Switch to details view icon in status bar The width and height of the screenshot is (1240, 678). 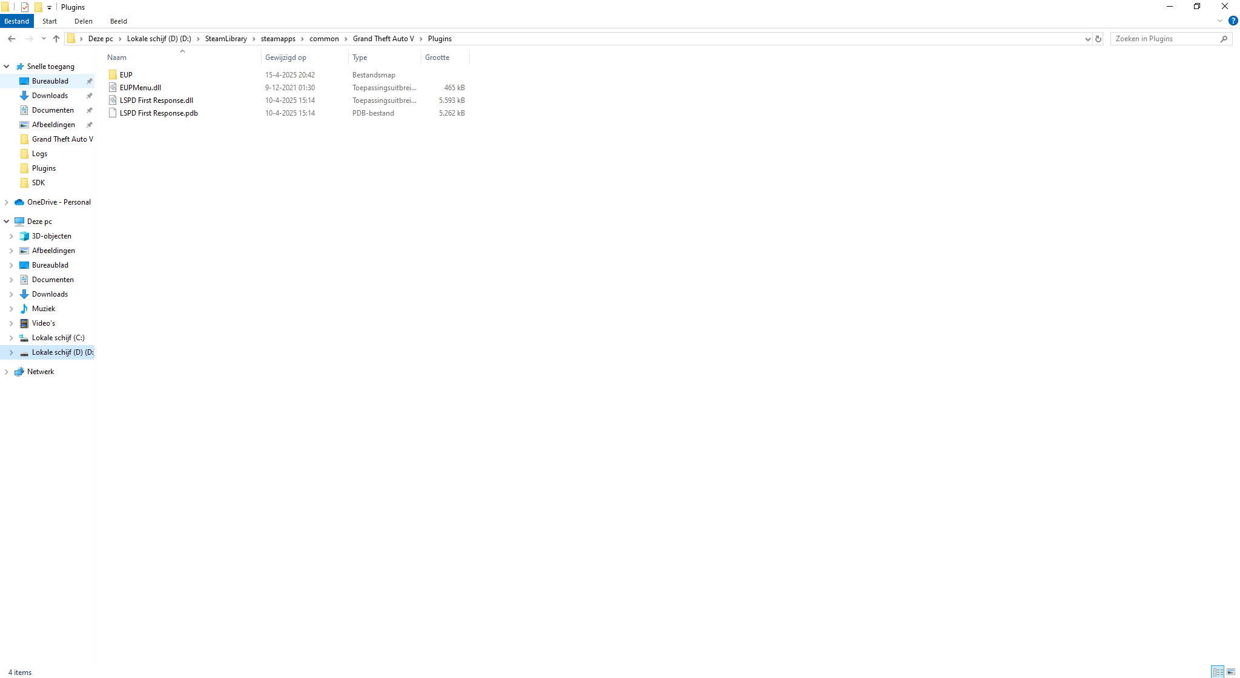[1218, 672]
